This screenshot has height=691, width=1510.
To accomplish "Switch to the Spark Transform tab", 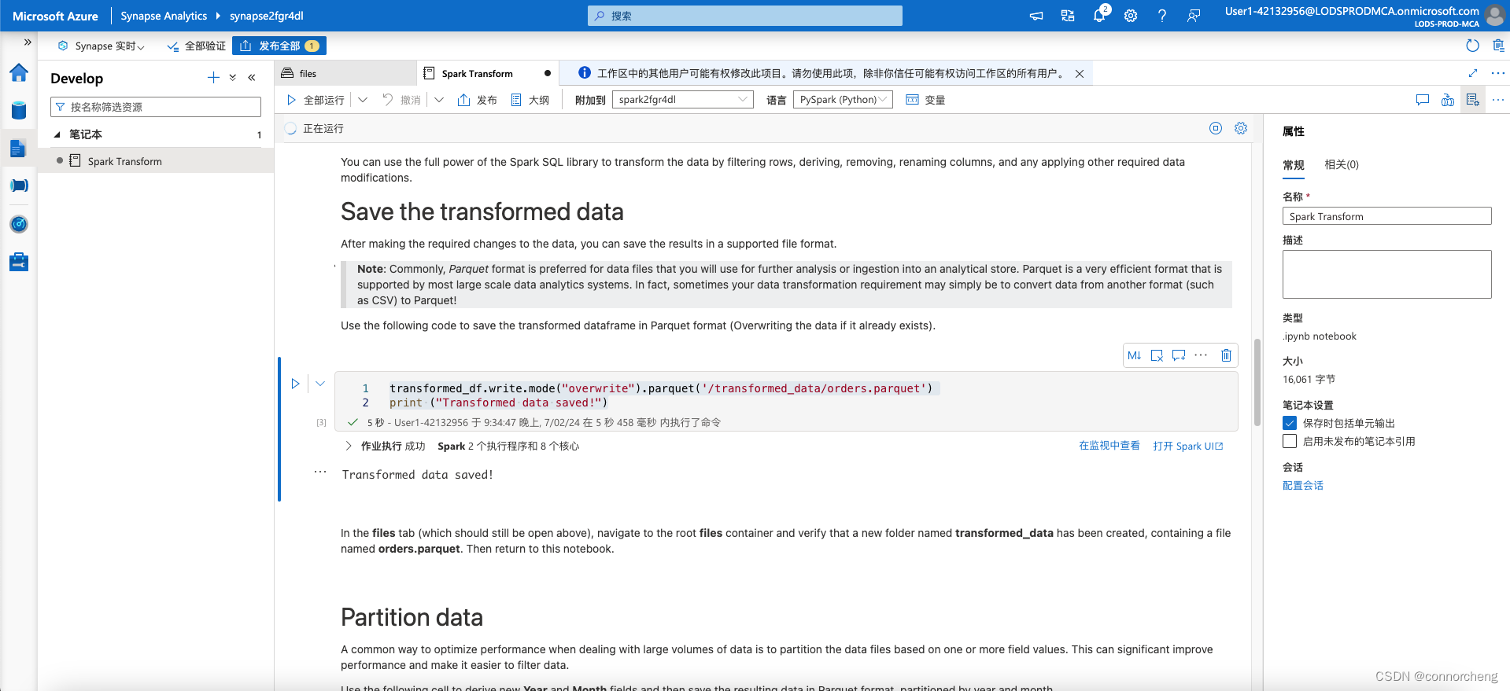I will tap(488, 73).
